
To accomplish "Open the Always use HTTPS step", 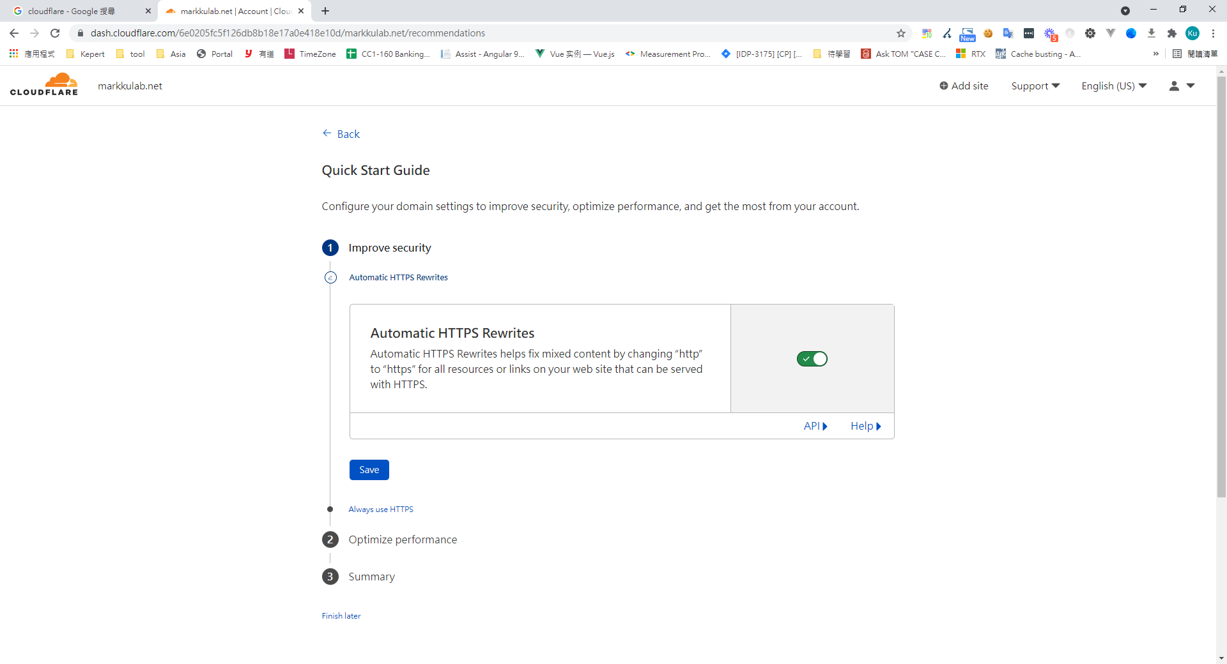I will click(381, 509).
